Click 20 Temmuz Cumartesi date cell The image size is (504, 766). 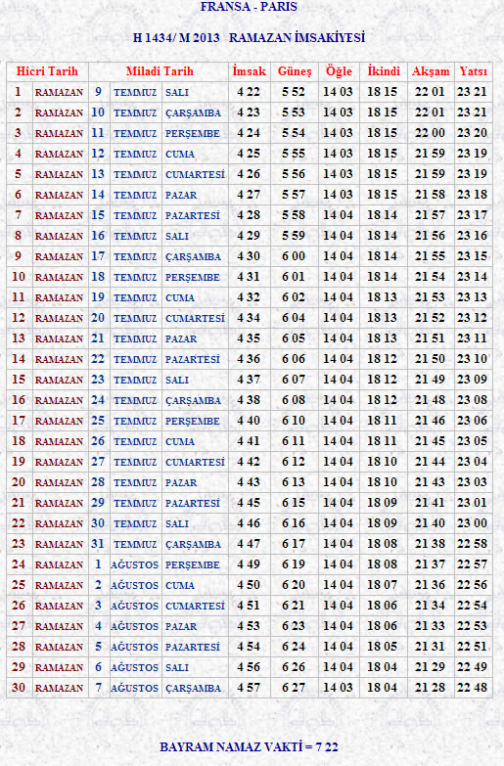pyautogui.click(x=159, y=318)
